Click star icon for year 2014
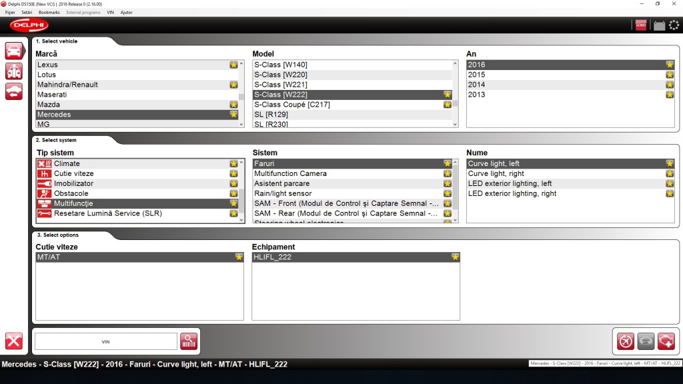This screenshot has height=384, width=683. [x=670, y=85]
